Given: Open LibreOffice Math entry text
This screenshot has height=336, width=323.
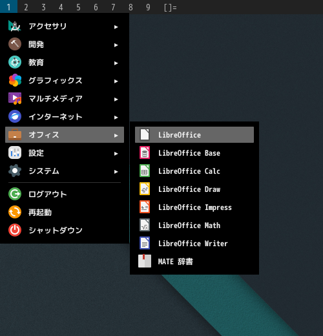Looking at the screenshot, I should coord(189,226).
